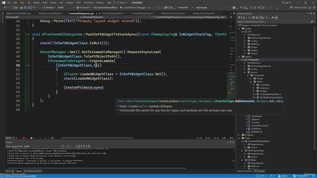This screenshot has height=178, width=317.
Task: Open the File menu
Action: coord(9,2)
